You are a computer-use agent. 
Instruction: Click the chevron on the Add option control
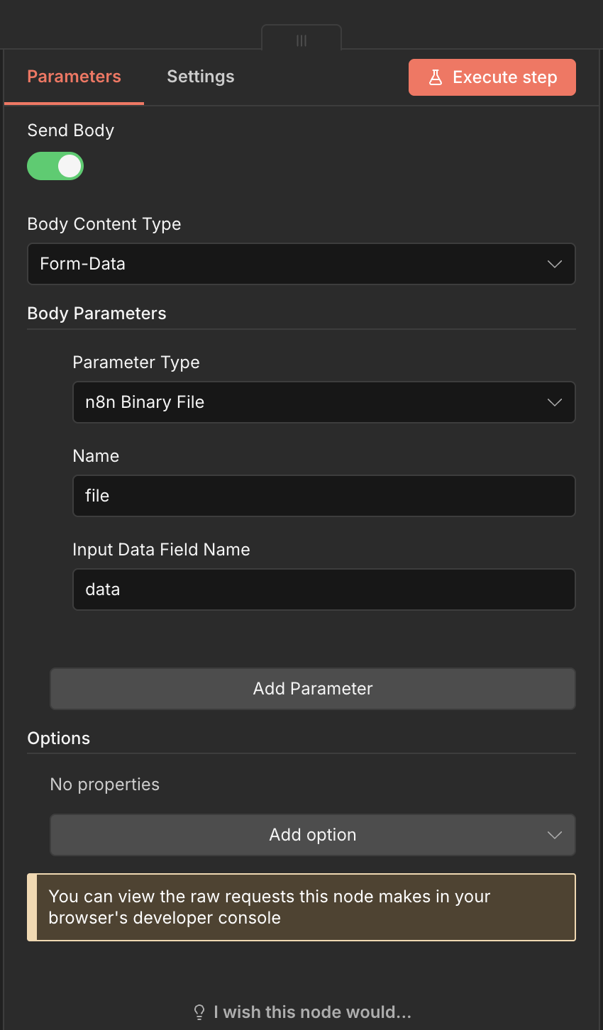555,835
